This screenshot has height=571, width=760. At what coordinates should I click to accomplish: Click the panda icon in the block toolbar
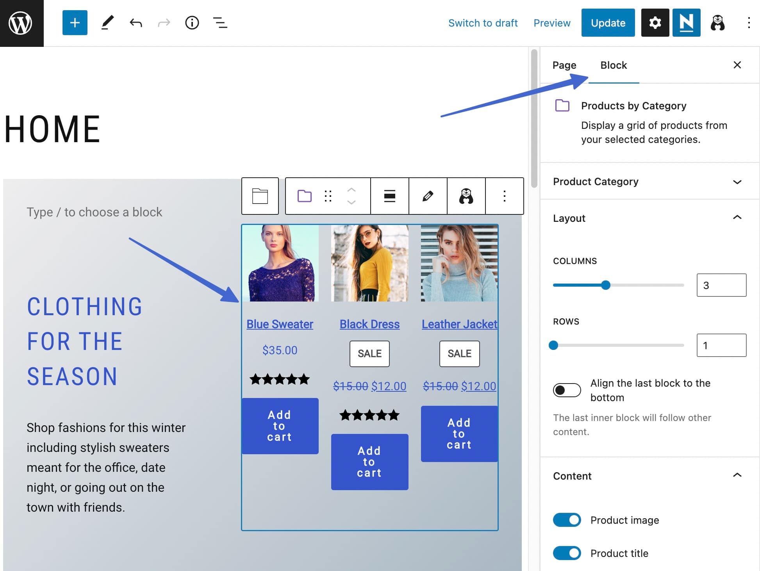coord(466,196)
